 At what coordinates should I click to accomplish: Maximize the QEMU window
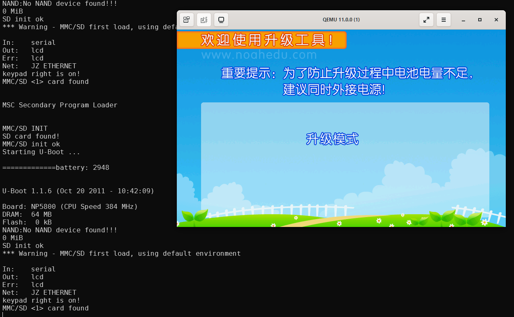coord(480,20)
